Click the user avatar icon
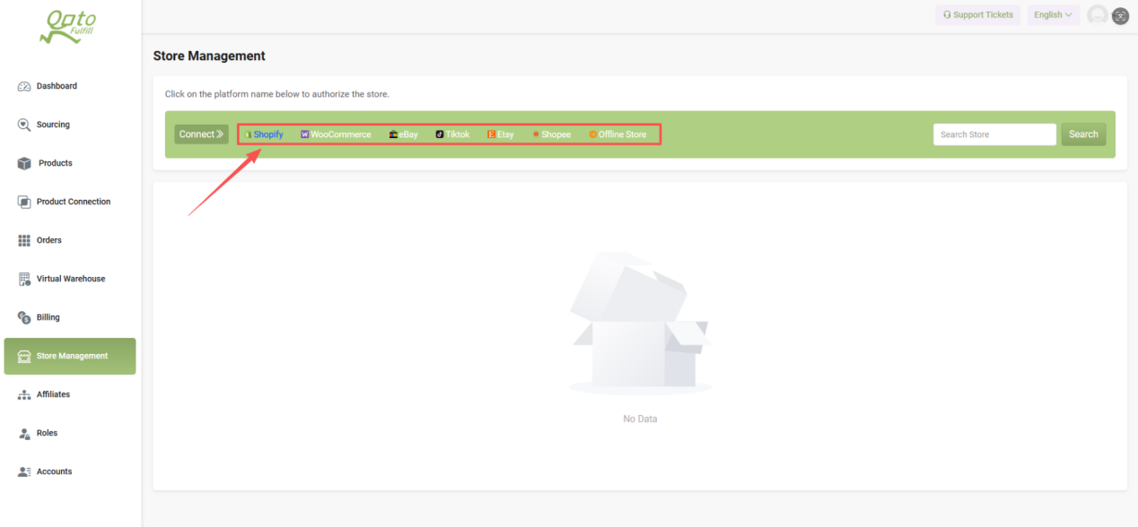 point(1097,15)
